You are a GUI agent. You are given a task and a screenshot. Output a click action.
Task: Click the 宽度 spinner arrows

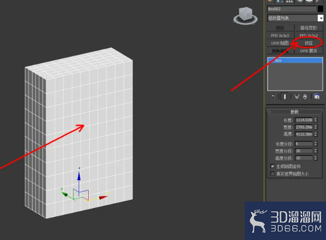click(316, 127)
